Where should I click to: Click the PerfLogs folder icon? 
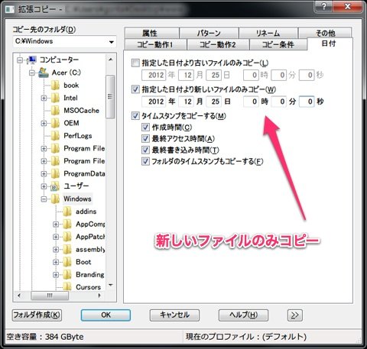pyautogui.click(x=55, y=136)
